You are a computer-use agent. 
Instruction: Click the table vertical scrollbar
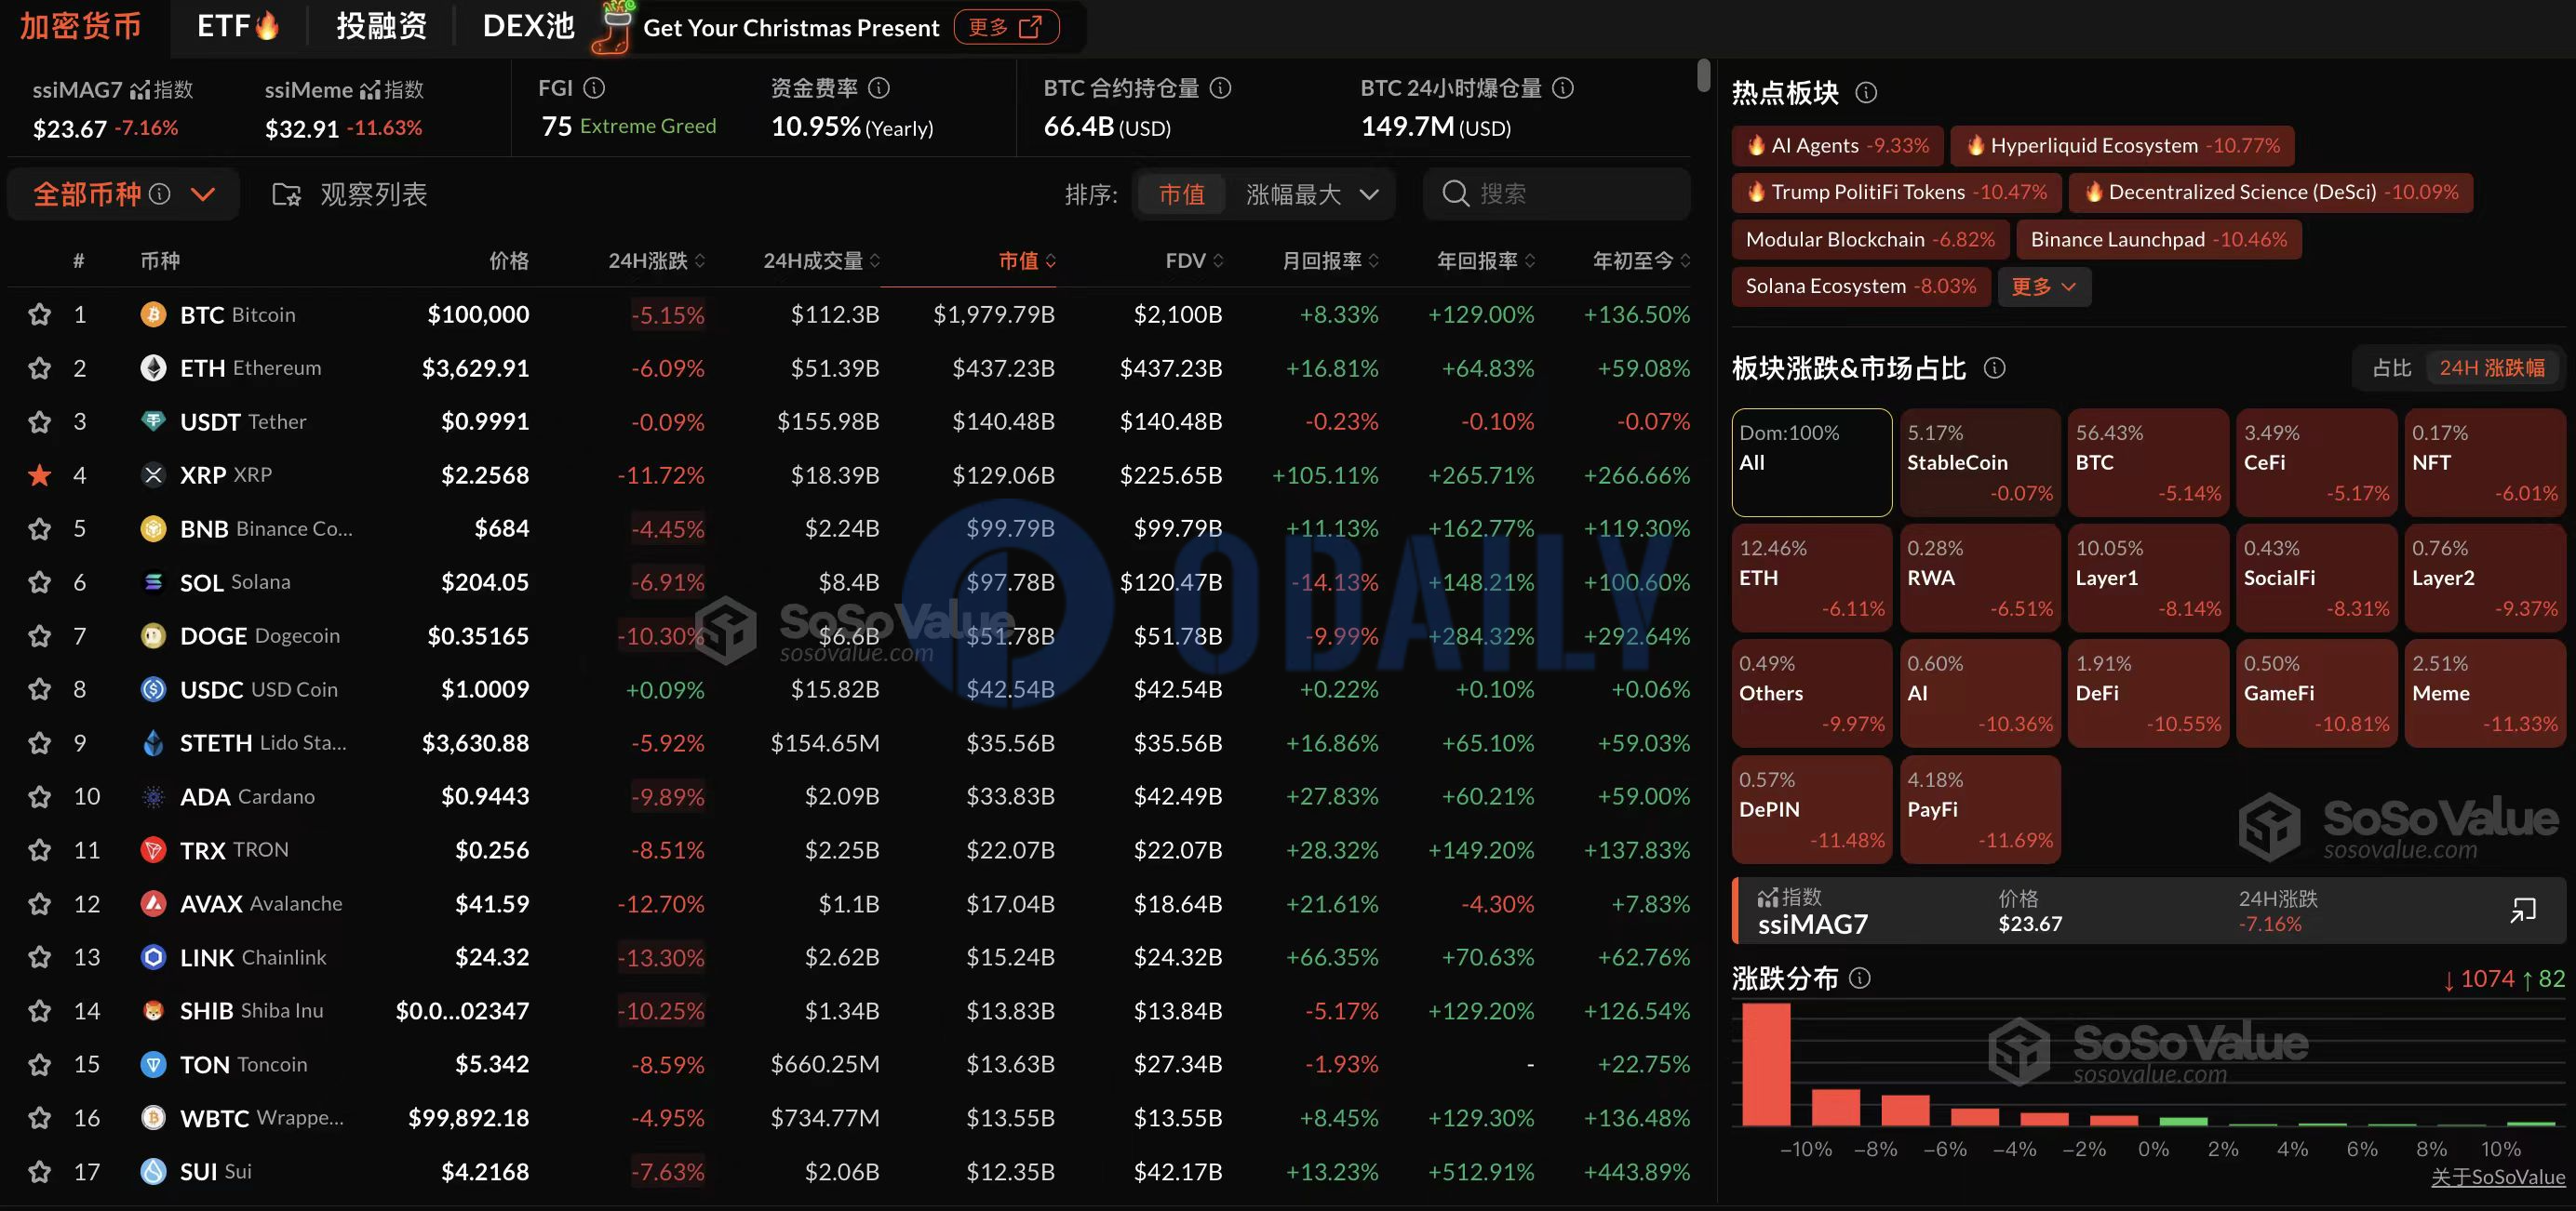[1703, 76]
